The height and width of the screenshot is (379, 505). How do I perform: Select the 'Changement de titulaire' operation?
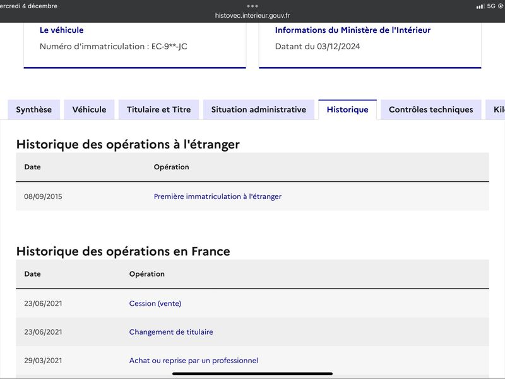pos(171,332)
